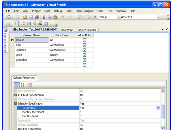Click the varchar(200) data type cell
This screenshot has height=130, width=173.
tap(62, 50)
